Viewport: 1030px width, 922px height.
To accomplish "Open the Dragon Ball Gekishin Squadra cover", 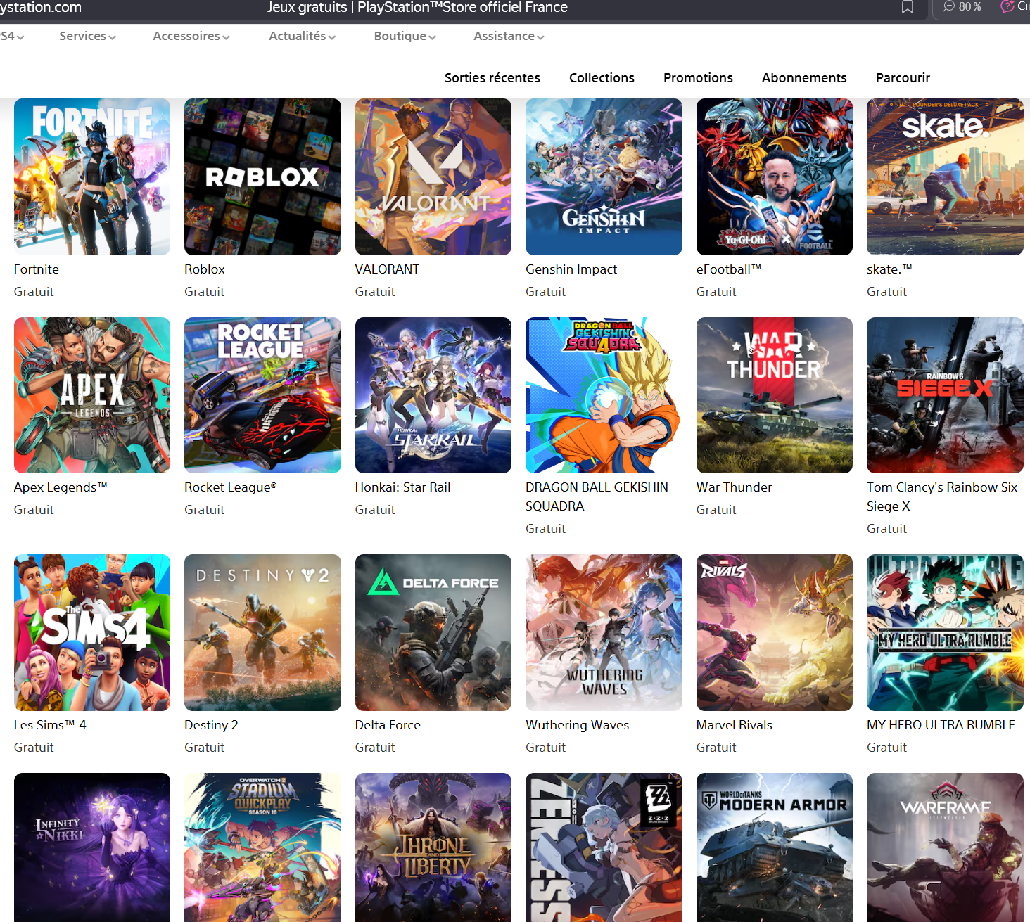I will pos(604,395).
